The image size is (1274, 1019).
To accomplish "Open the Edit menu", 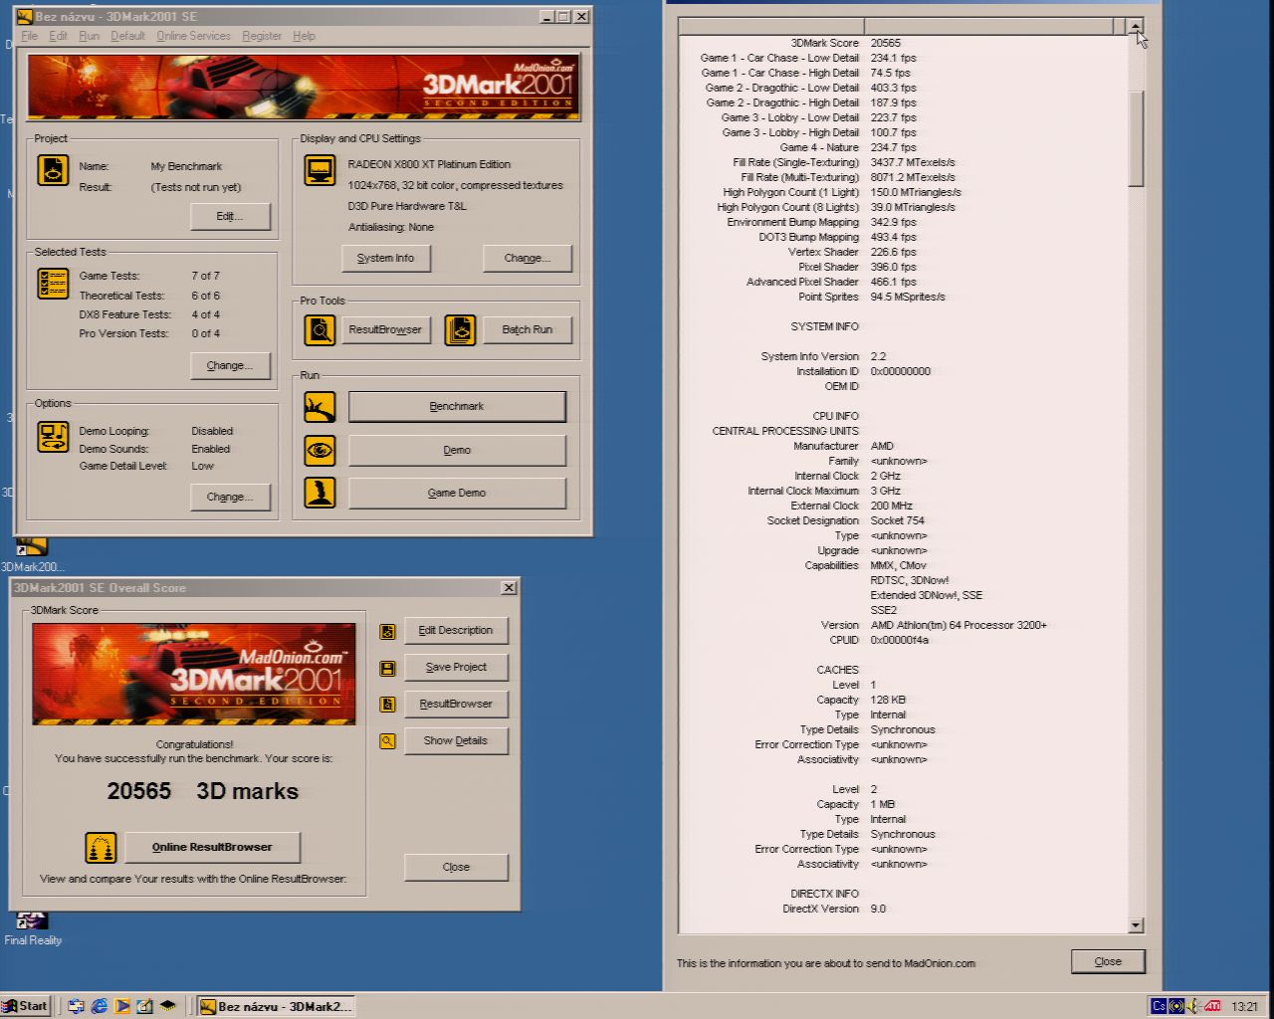I will tap(59, 36).
